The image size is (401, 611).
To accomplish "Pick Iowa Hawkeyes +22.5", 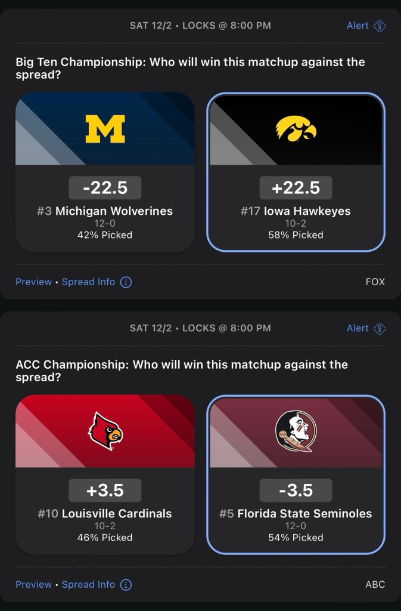I will coord(296,188).
